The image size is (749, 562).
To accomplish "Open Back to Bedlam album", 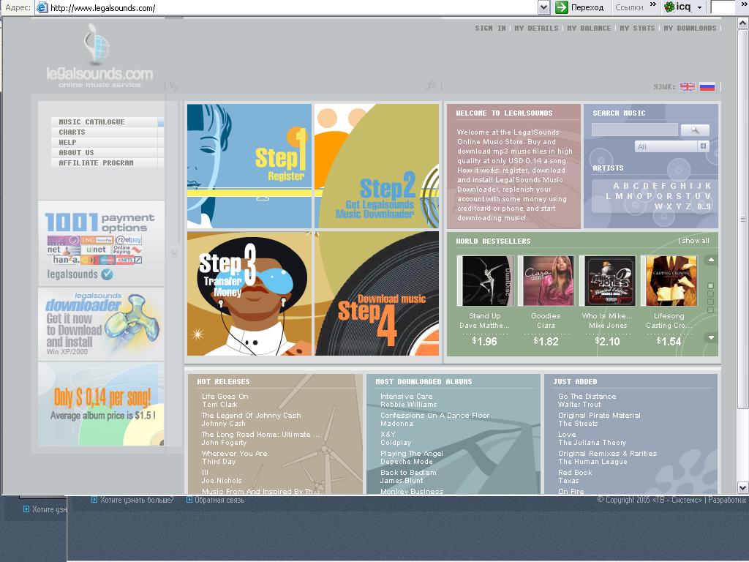I will point(408,472).
